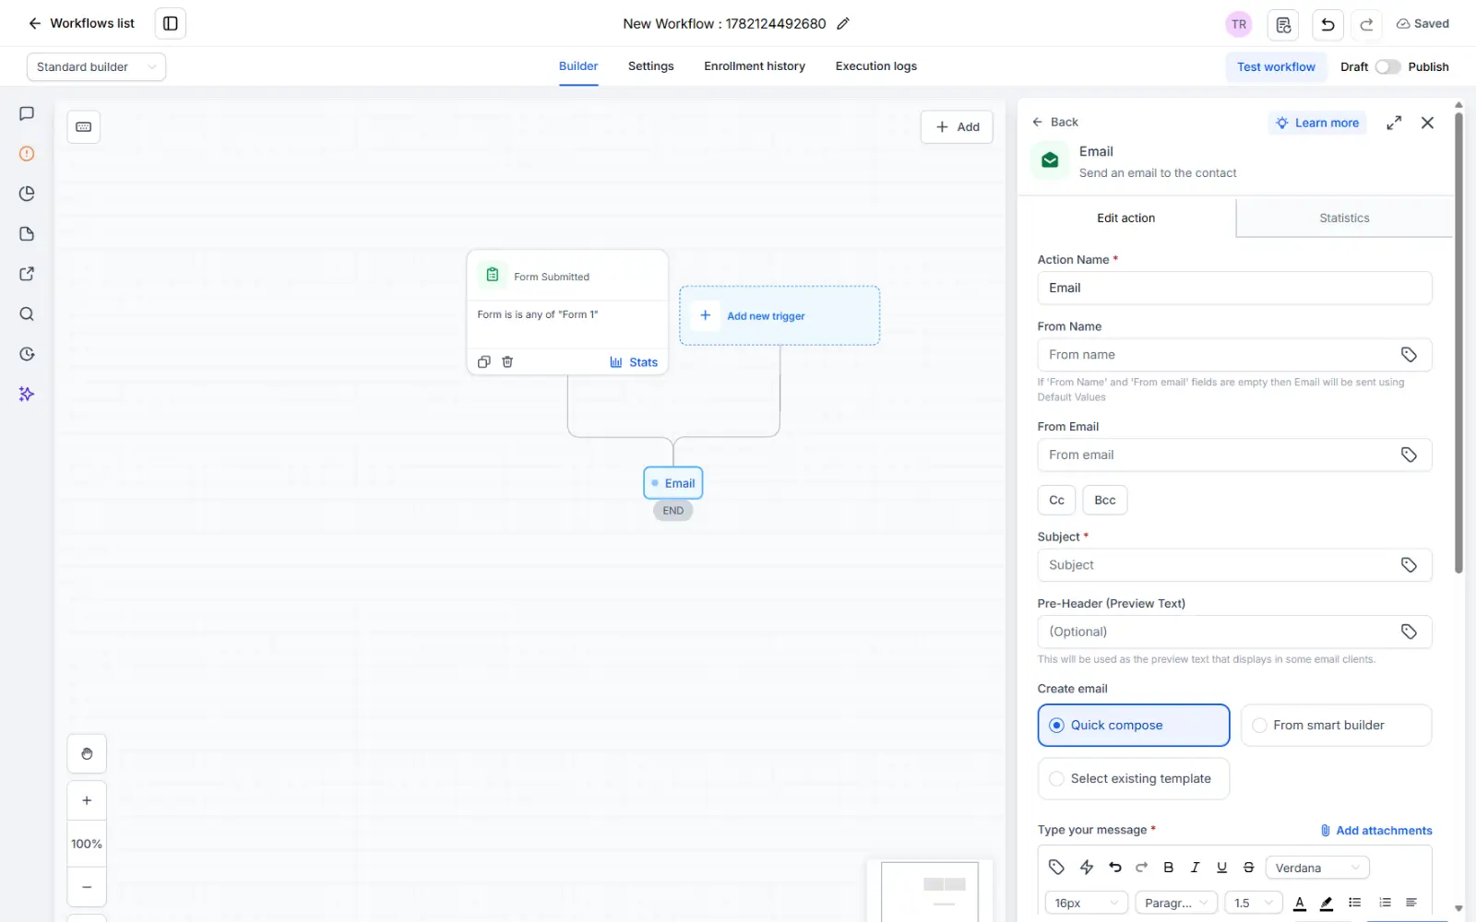Click the Test workflow button

click(1276, 66)
